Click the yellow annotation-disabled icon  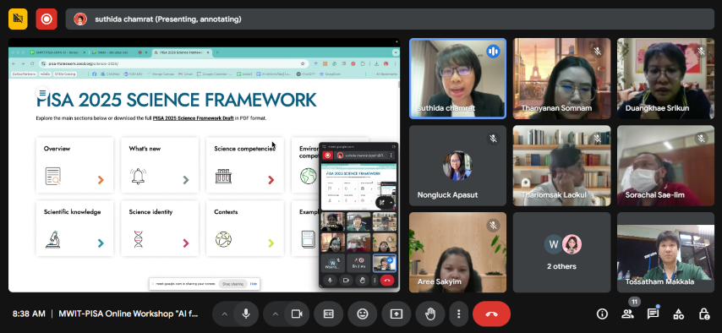(x=18, y=19)
